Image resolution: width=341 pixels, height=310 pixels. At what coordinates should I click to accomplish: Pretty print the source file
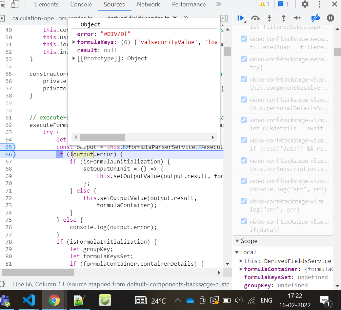pos(2,284)
